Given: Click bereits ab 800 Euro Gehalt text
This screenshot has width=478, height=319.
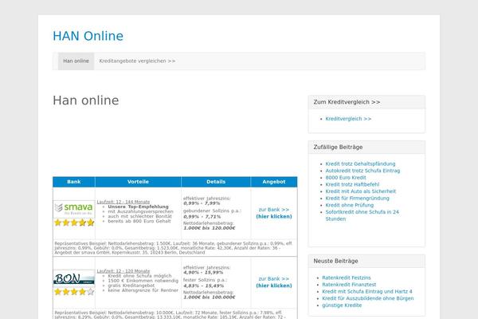Looking at the screenshot, I should 139,221.
